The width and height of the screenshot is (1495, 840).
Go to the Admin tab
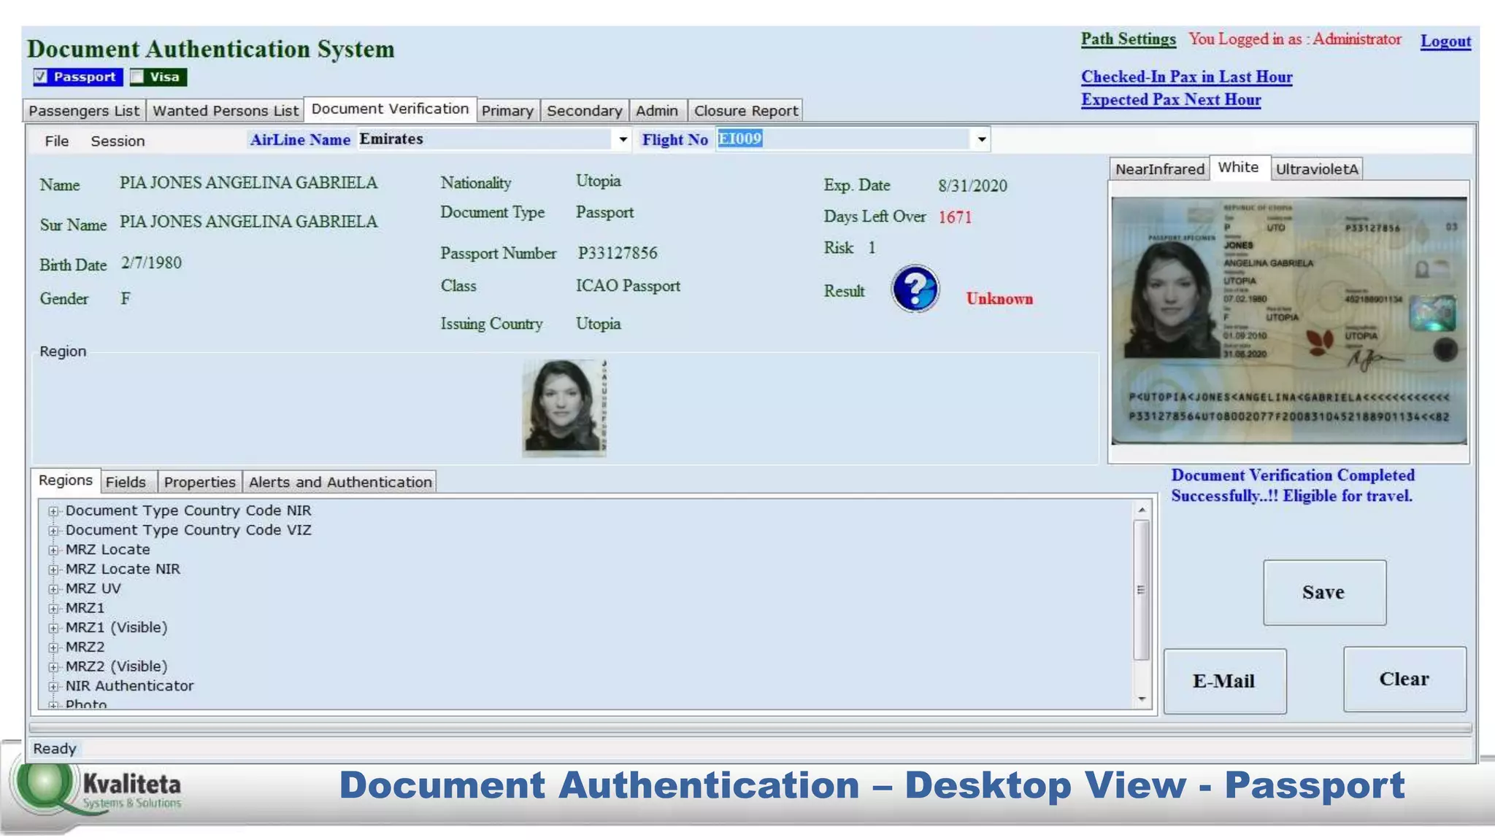click(657, 111)
